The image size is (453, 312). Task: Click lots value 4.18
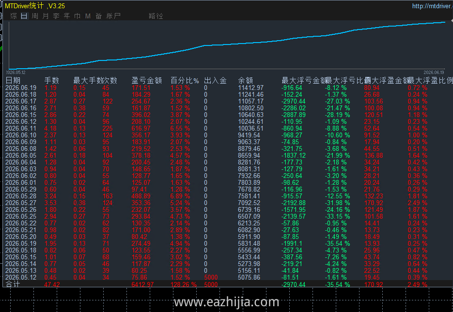[x=50, y=128]
